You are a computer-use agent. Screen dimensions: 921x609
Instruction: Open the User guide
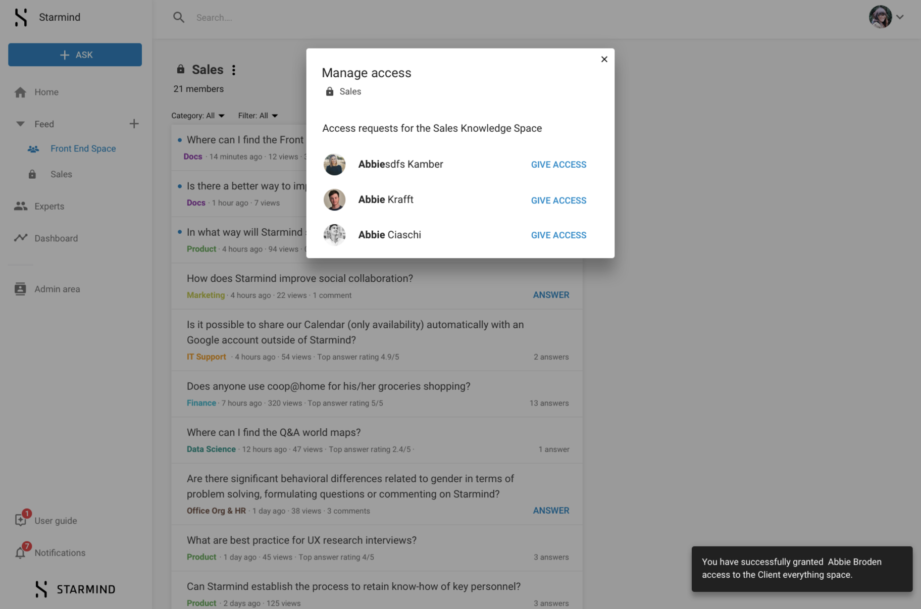(56, 521)
